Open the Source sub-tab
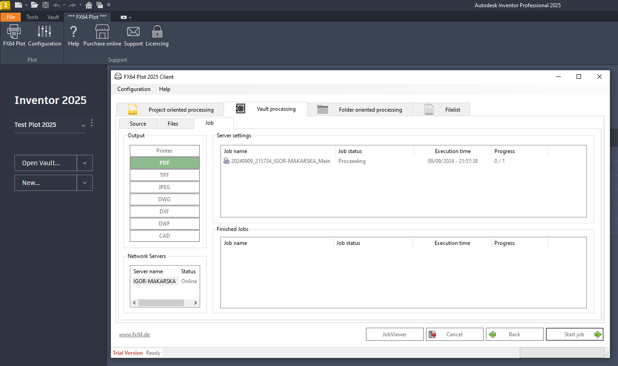This screenshot has height=366, width=618. pyautogui.click(x=138, y=124)
